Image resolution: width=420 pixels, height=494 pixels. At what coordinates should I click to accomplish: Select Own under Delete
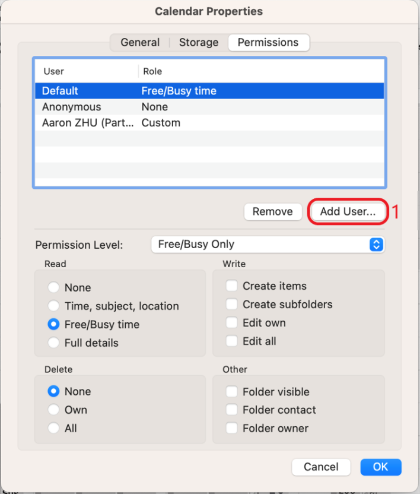click(54, 410)
